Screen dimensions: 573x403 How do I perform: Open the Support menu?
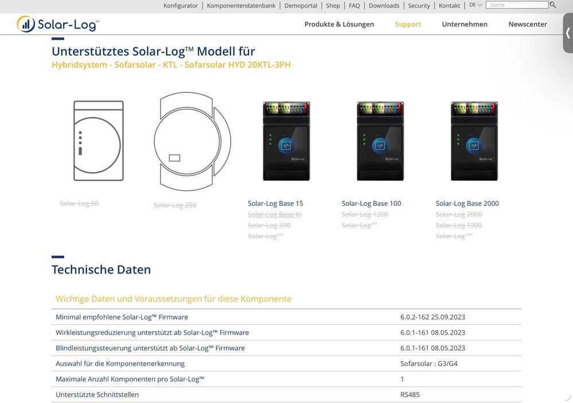pos(408,24)
